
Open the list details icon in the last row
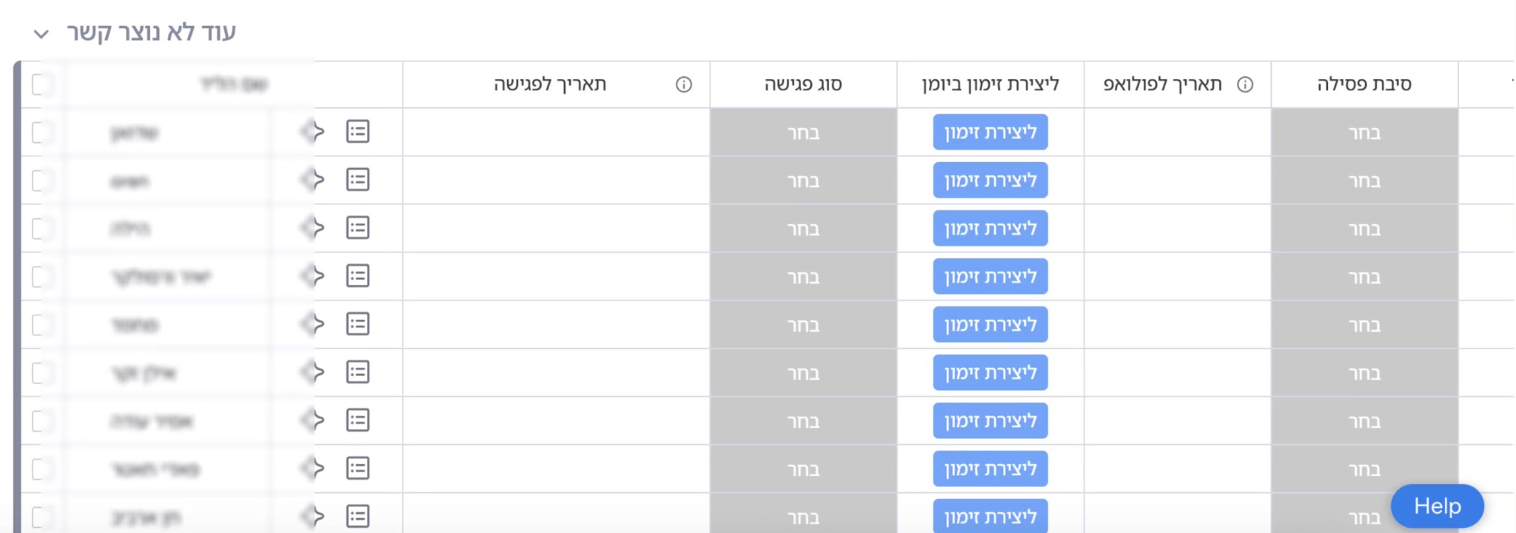[x=358, y=516]
